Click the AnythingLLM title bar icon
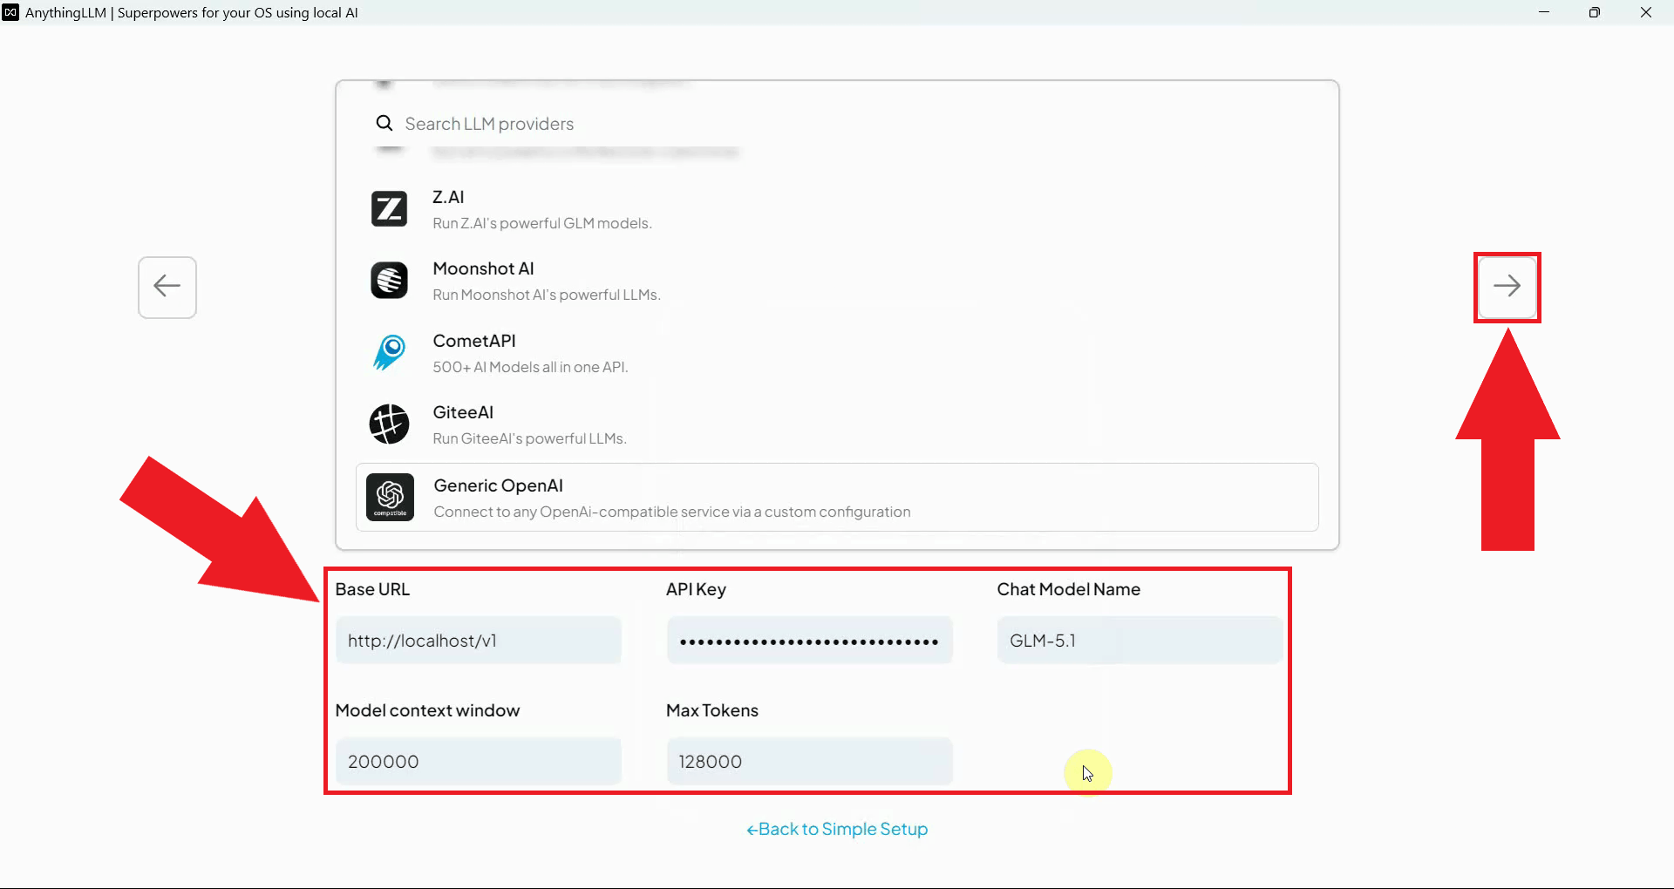 (10, 12)
